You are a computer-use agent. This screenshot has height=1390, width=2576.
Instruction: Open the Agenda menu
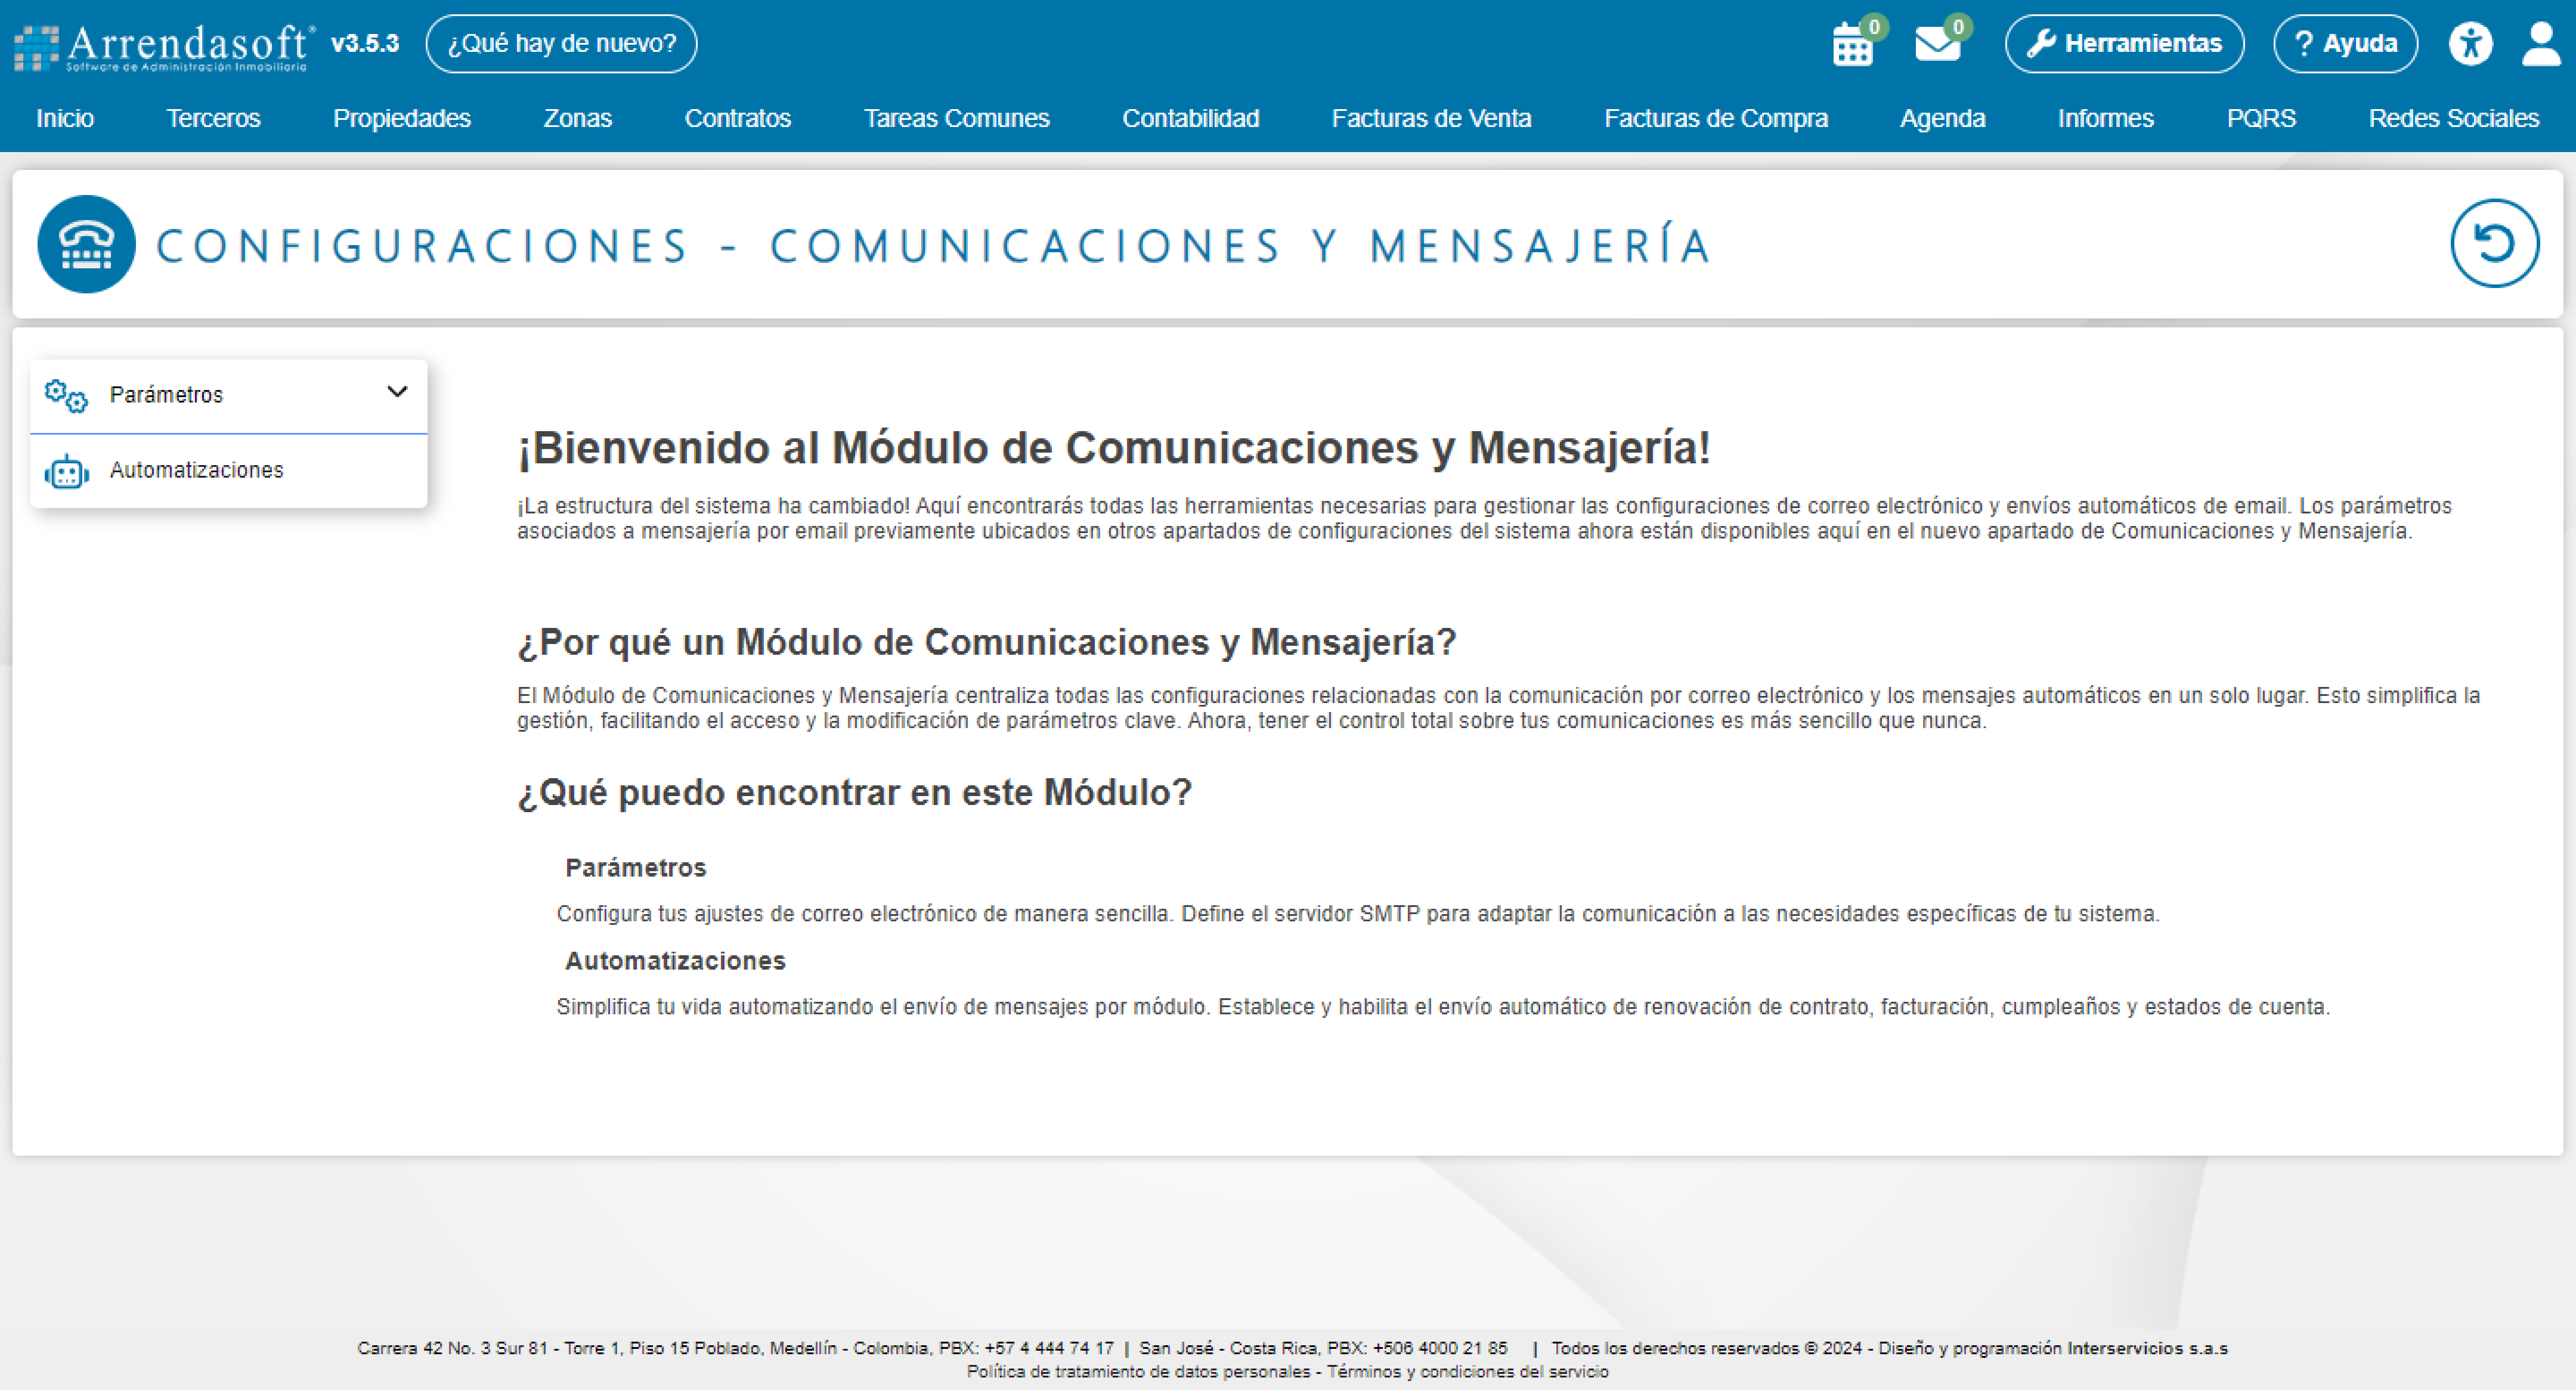pos(1943,118)
